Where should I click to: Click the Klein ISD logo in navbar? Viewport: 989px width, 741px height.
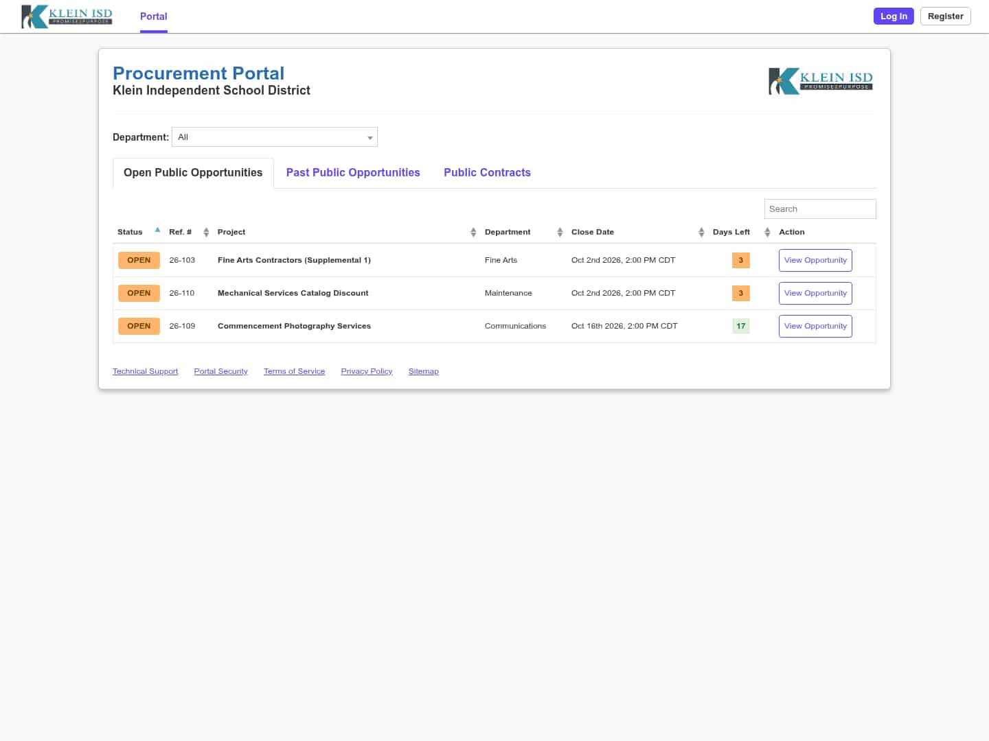[x=67, y=16]
